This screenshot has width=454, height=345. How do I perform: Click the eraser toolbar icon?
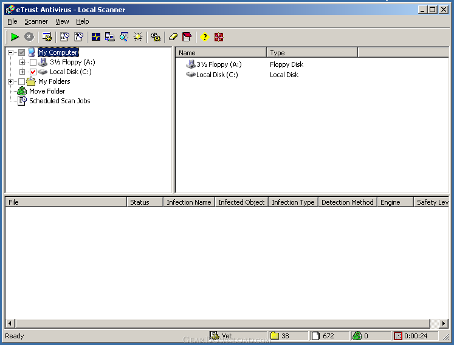click(x=173, y=37)
